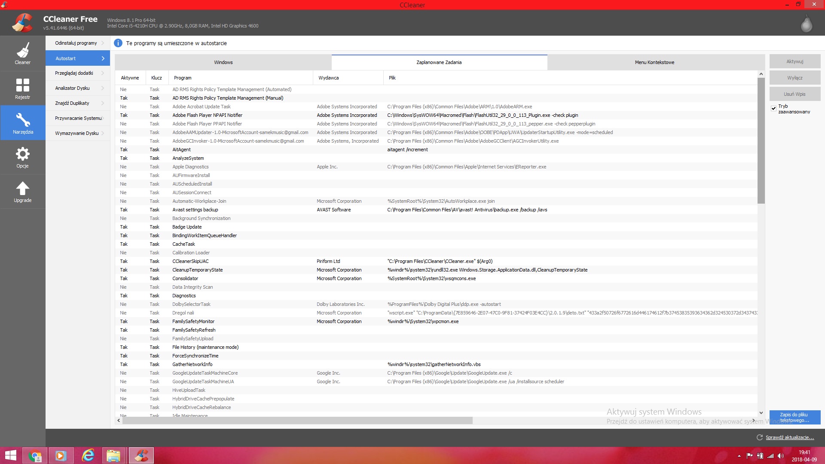Open media player taskbar icon

[61, 455]
